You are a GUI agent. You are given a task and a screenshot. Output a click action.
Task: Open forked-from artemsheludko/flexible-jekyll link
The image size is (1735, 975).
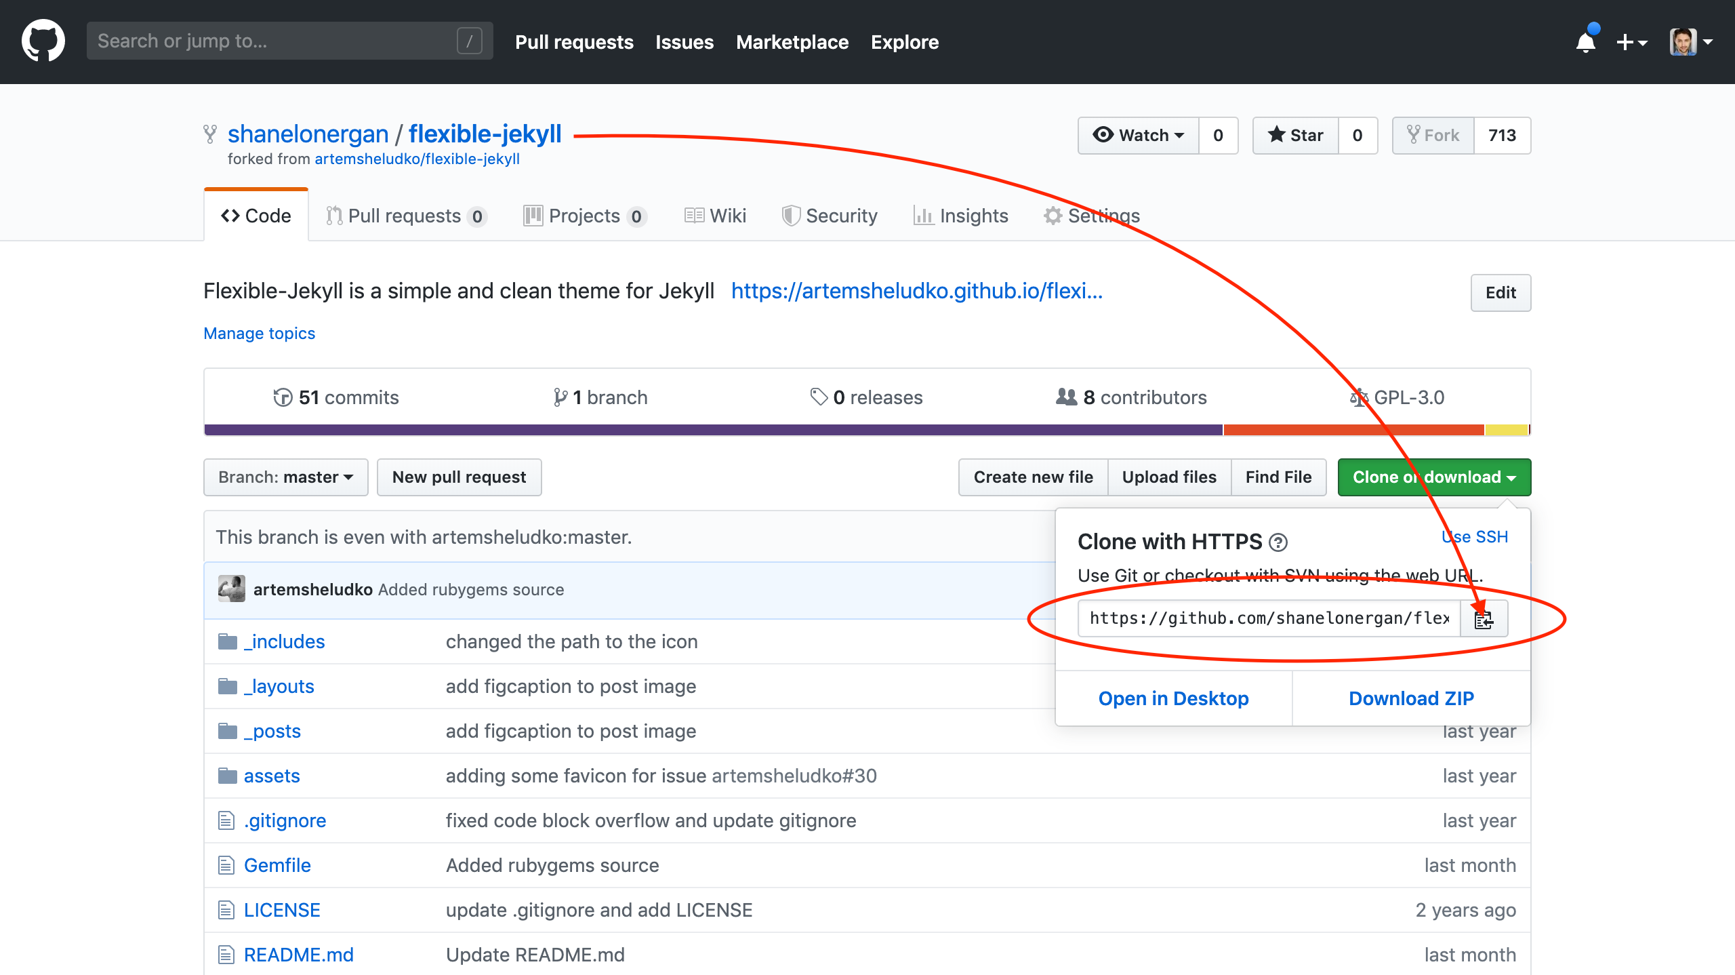(x=417, y=159)
